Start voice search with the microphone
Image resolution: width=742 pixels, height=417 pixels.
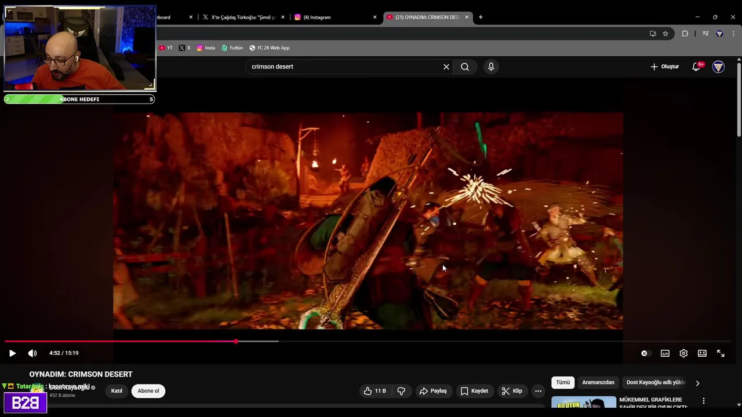pos(491,67)
